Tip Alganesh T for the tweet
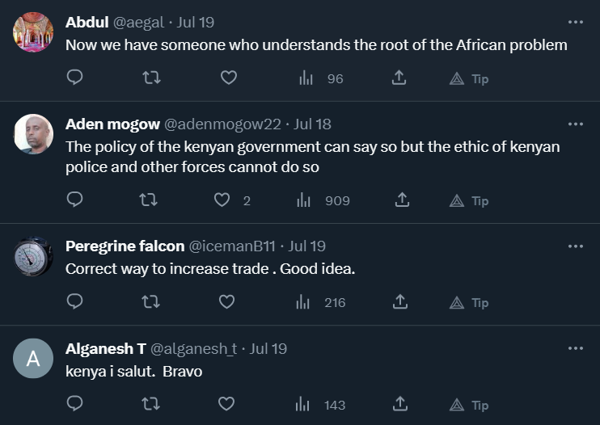 point(470,405)
